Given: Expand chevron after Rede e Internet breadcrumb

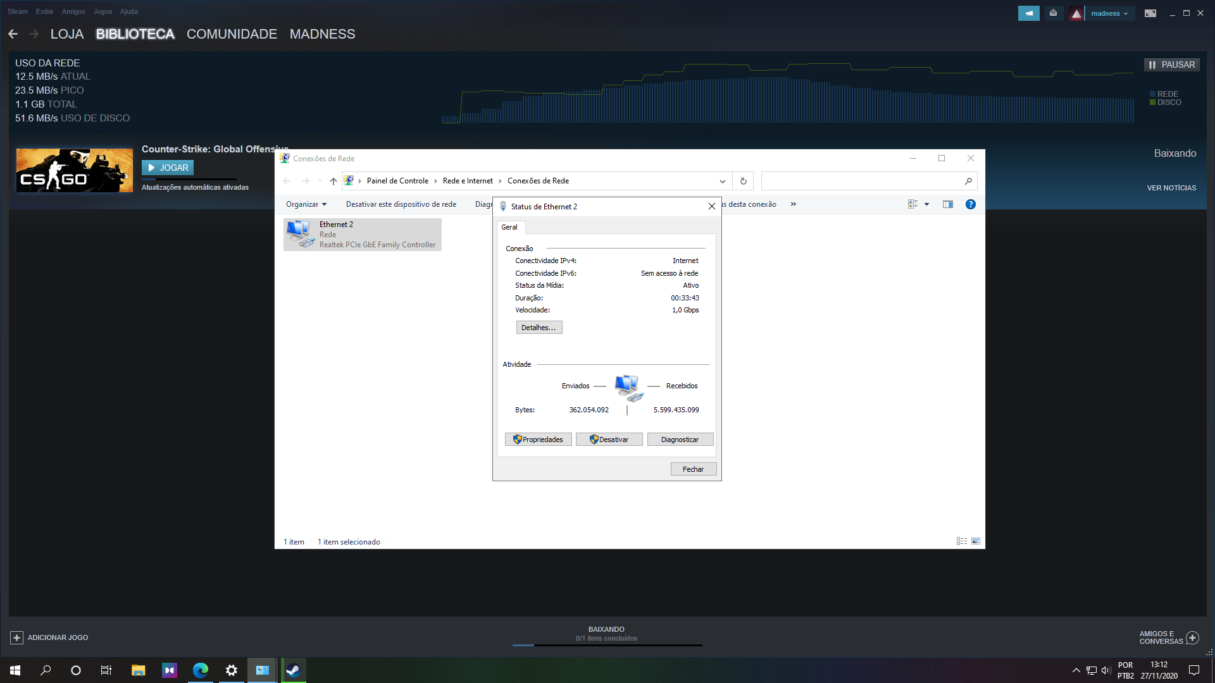Looking at the screenshot, I should pos(500,181).
